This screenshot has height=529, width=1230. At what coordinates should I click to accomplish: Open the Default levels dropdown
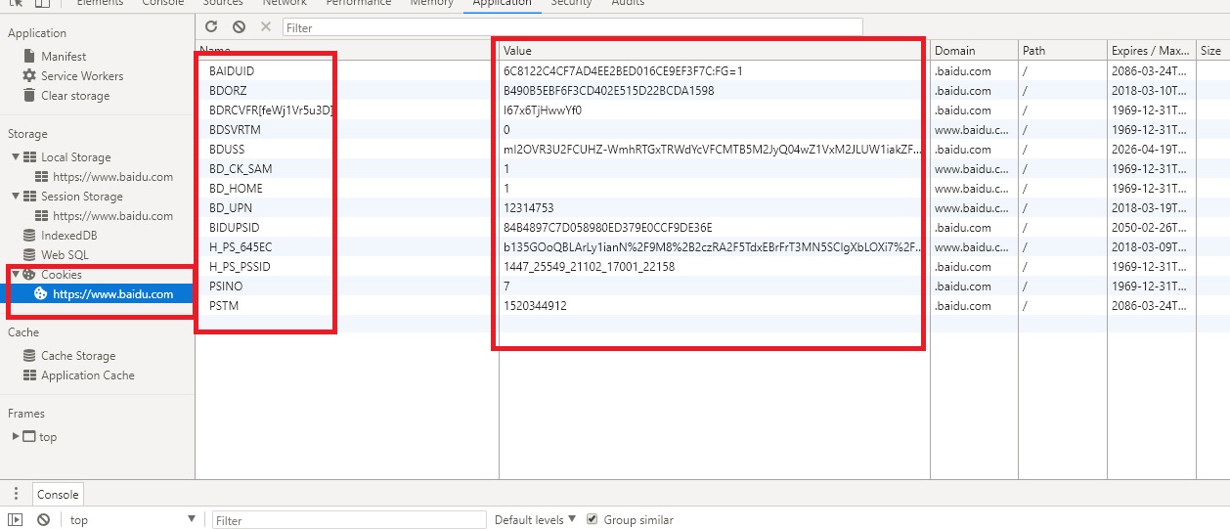coord(535,520)
